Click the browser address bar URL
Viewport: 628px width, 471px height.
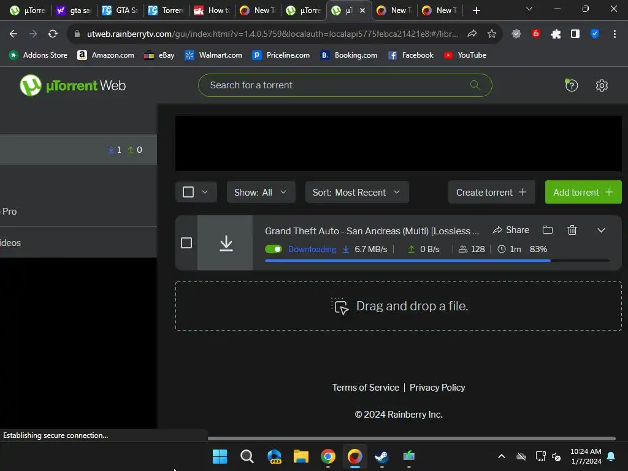tap(272, 34)
